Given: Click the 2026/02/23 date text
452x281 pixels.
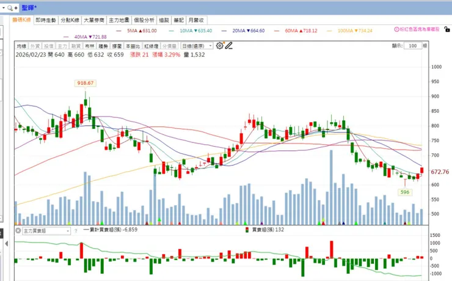Looking at the screenshot, I should (31, 55).
